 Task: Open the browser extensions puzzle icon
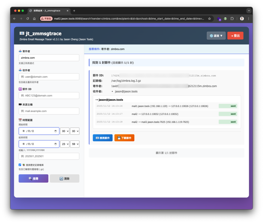[x=232, y=19]
